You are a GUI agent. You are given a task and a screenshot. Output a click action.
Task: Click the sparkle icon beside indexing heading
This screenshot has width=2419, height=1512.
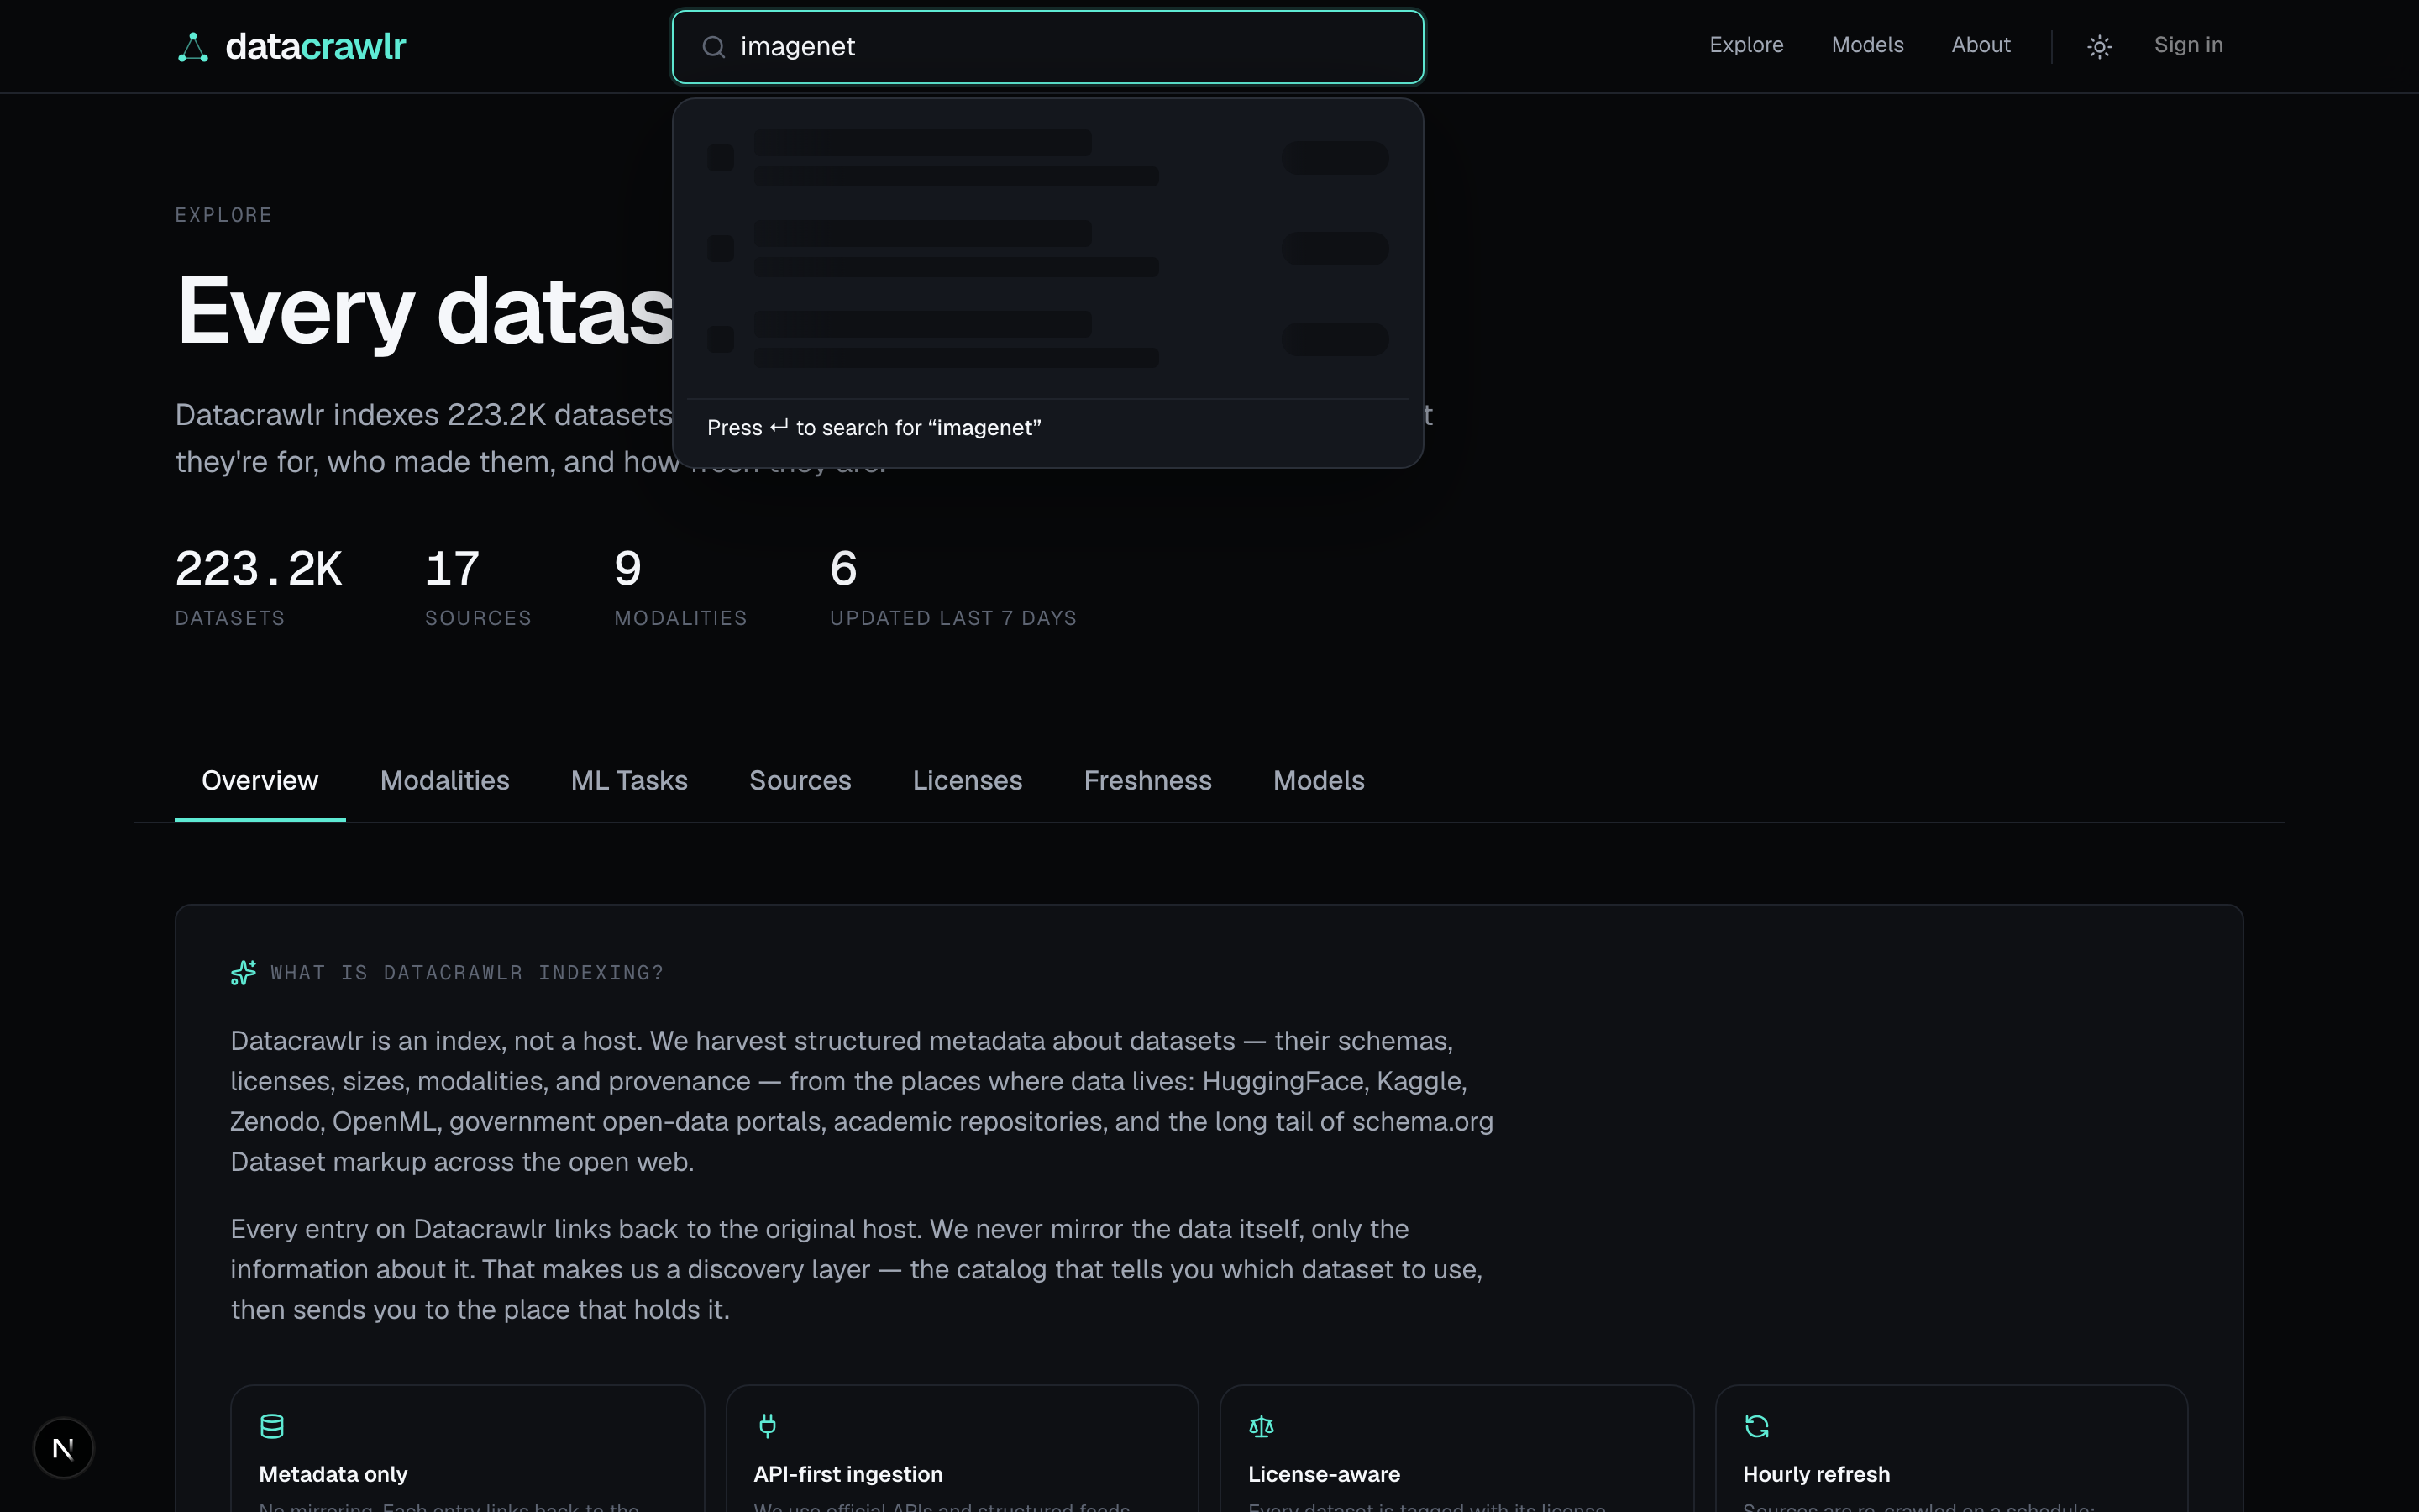[243, 972]
